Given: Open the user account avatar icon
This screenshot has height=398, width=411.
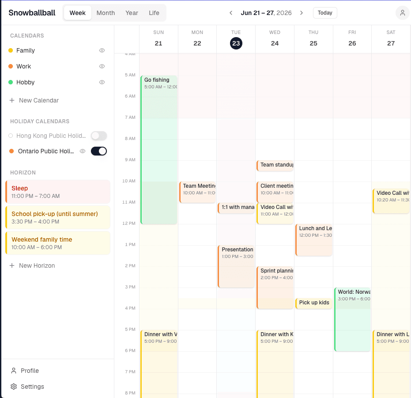Looking at the screenshot, I should (402, 13).
